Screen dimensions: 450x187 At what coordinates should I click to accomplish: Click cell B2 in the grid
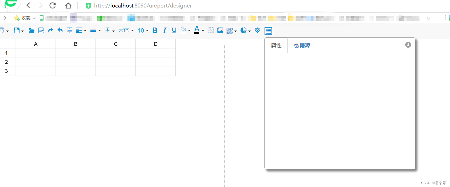pos(76,62)
